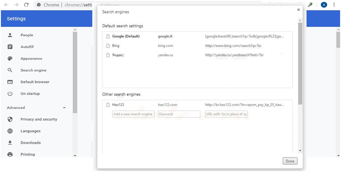The width and height of the screenshot is (341, 172).
Task: Click the dialog scrollbar down arrow
Action: coord(300,150)
